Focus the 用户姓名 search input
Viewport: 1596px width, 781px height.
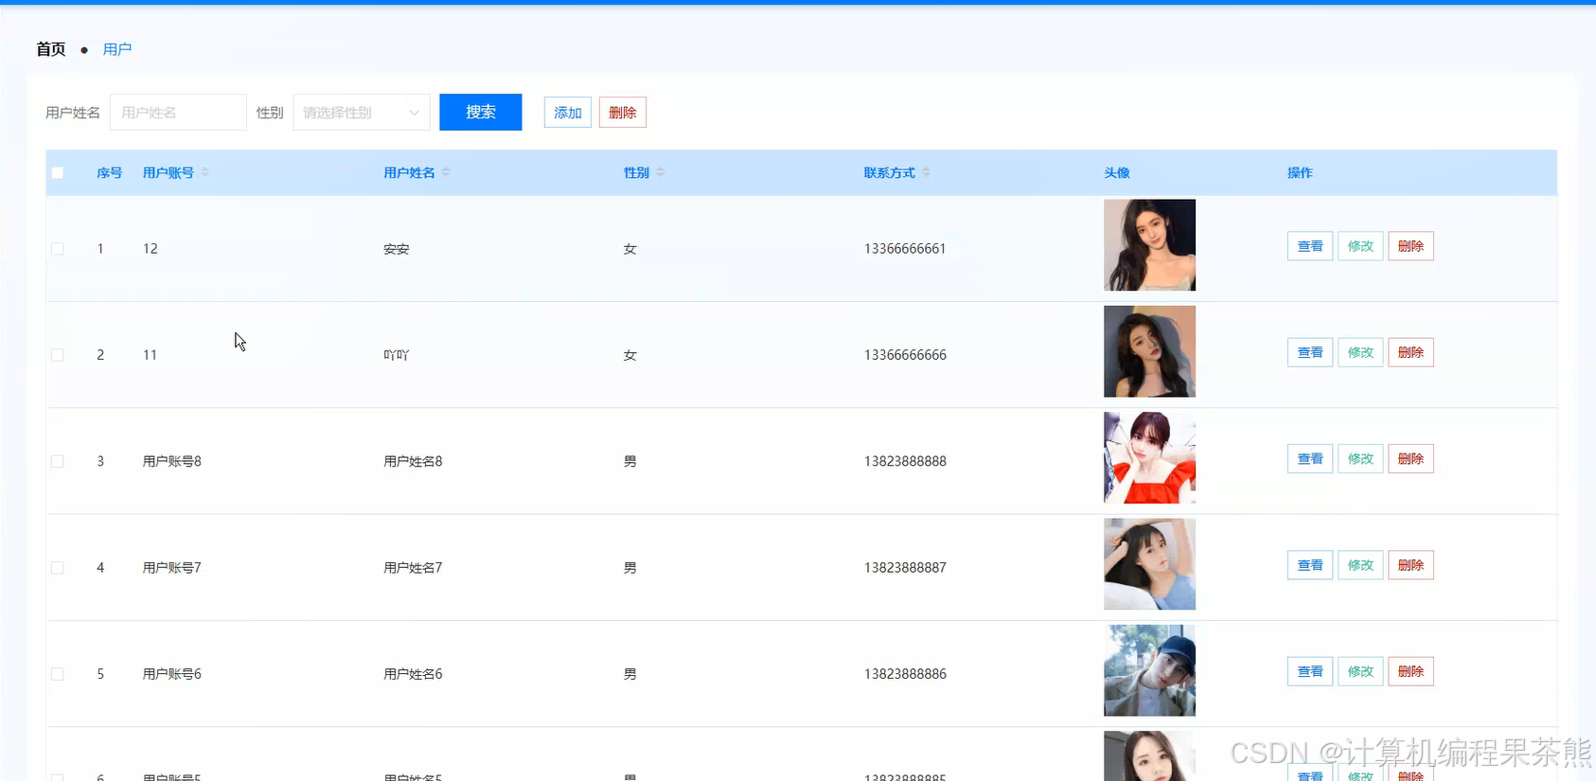point(178,113)
